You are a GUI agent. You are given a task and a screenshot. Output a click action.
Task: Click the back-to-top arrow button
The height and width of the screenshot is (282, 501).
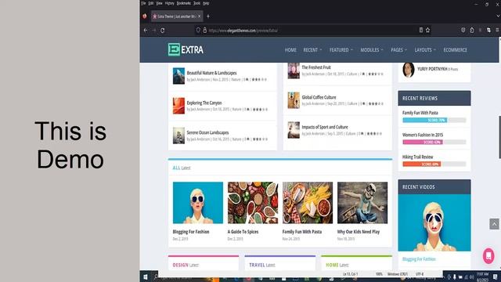[x=494, y=224]
